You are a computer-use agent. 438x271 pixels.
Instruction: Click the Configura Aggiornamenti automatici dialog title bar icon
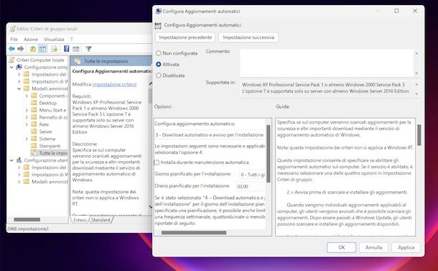coord(159,12)
